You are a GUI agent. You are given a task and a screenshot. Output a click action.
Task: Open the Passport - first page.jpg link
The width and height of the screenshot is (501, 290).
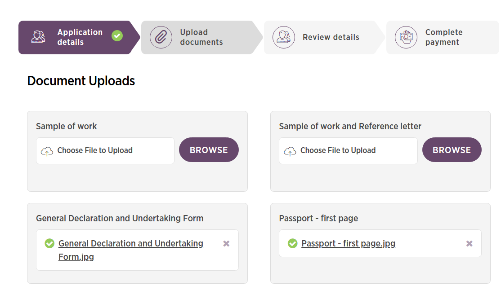tap(348, 243)
